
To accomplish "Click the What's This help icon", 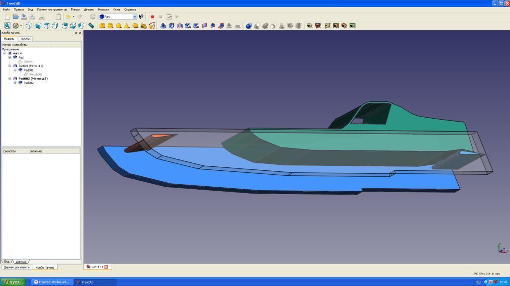I will pyautogui.click(x=141, y=16).
